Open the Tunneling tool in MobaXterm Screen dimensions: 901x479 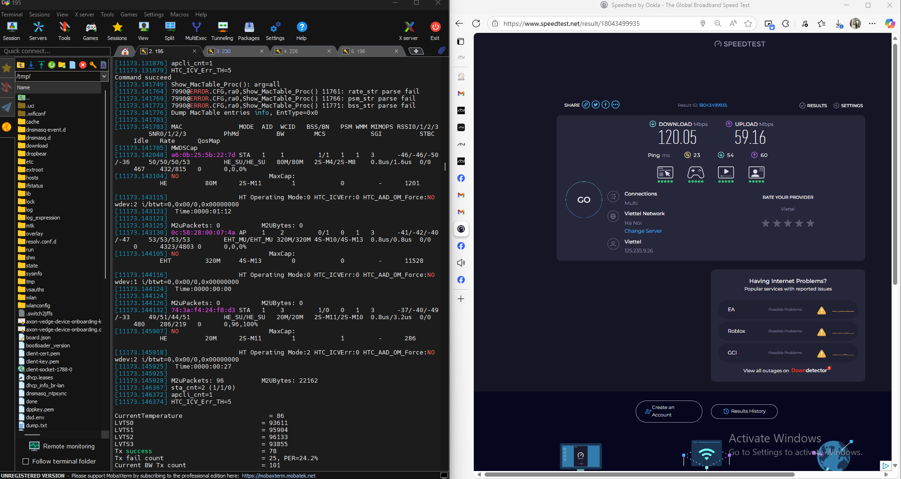click(x=222, y=31)
